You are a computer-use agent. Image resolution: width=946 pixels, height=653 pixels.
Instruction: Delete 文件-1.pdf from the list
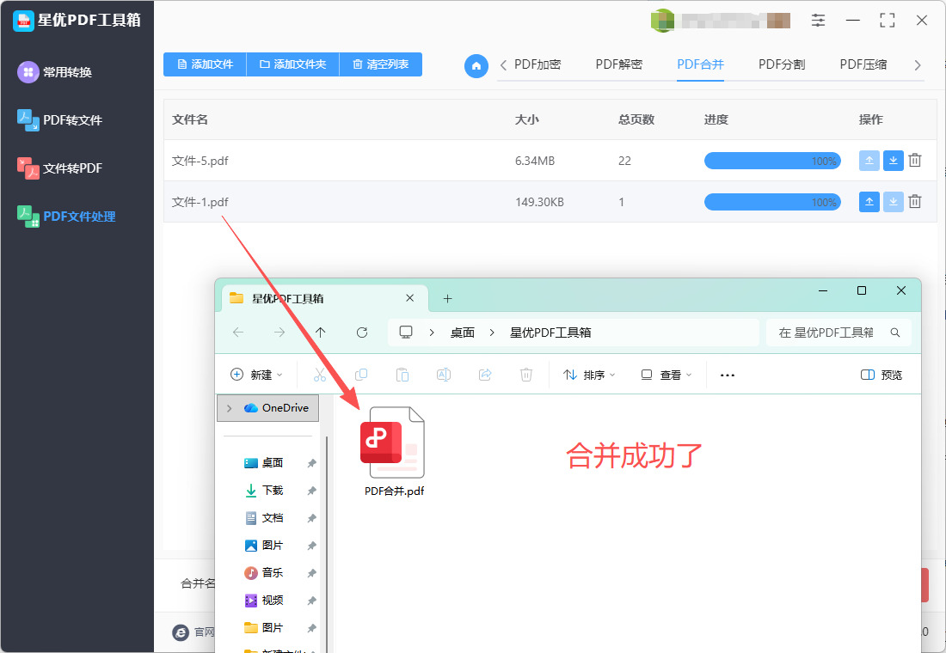[x=915, y=202]
